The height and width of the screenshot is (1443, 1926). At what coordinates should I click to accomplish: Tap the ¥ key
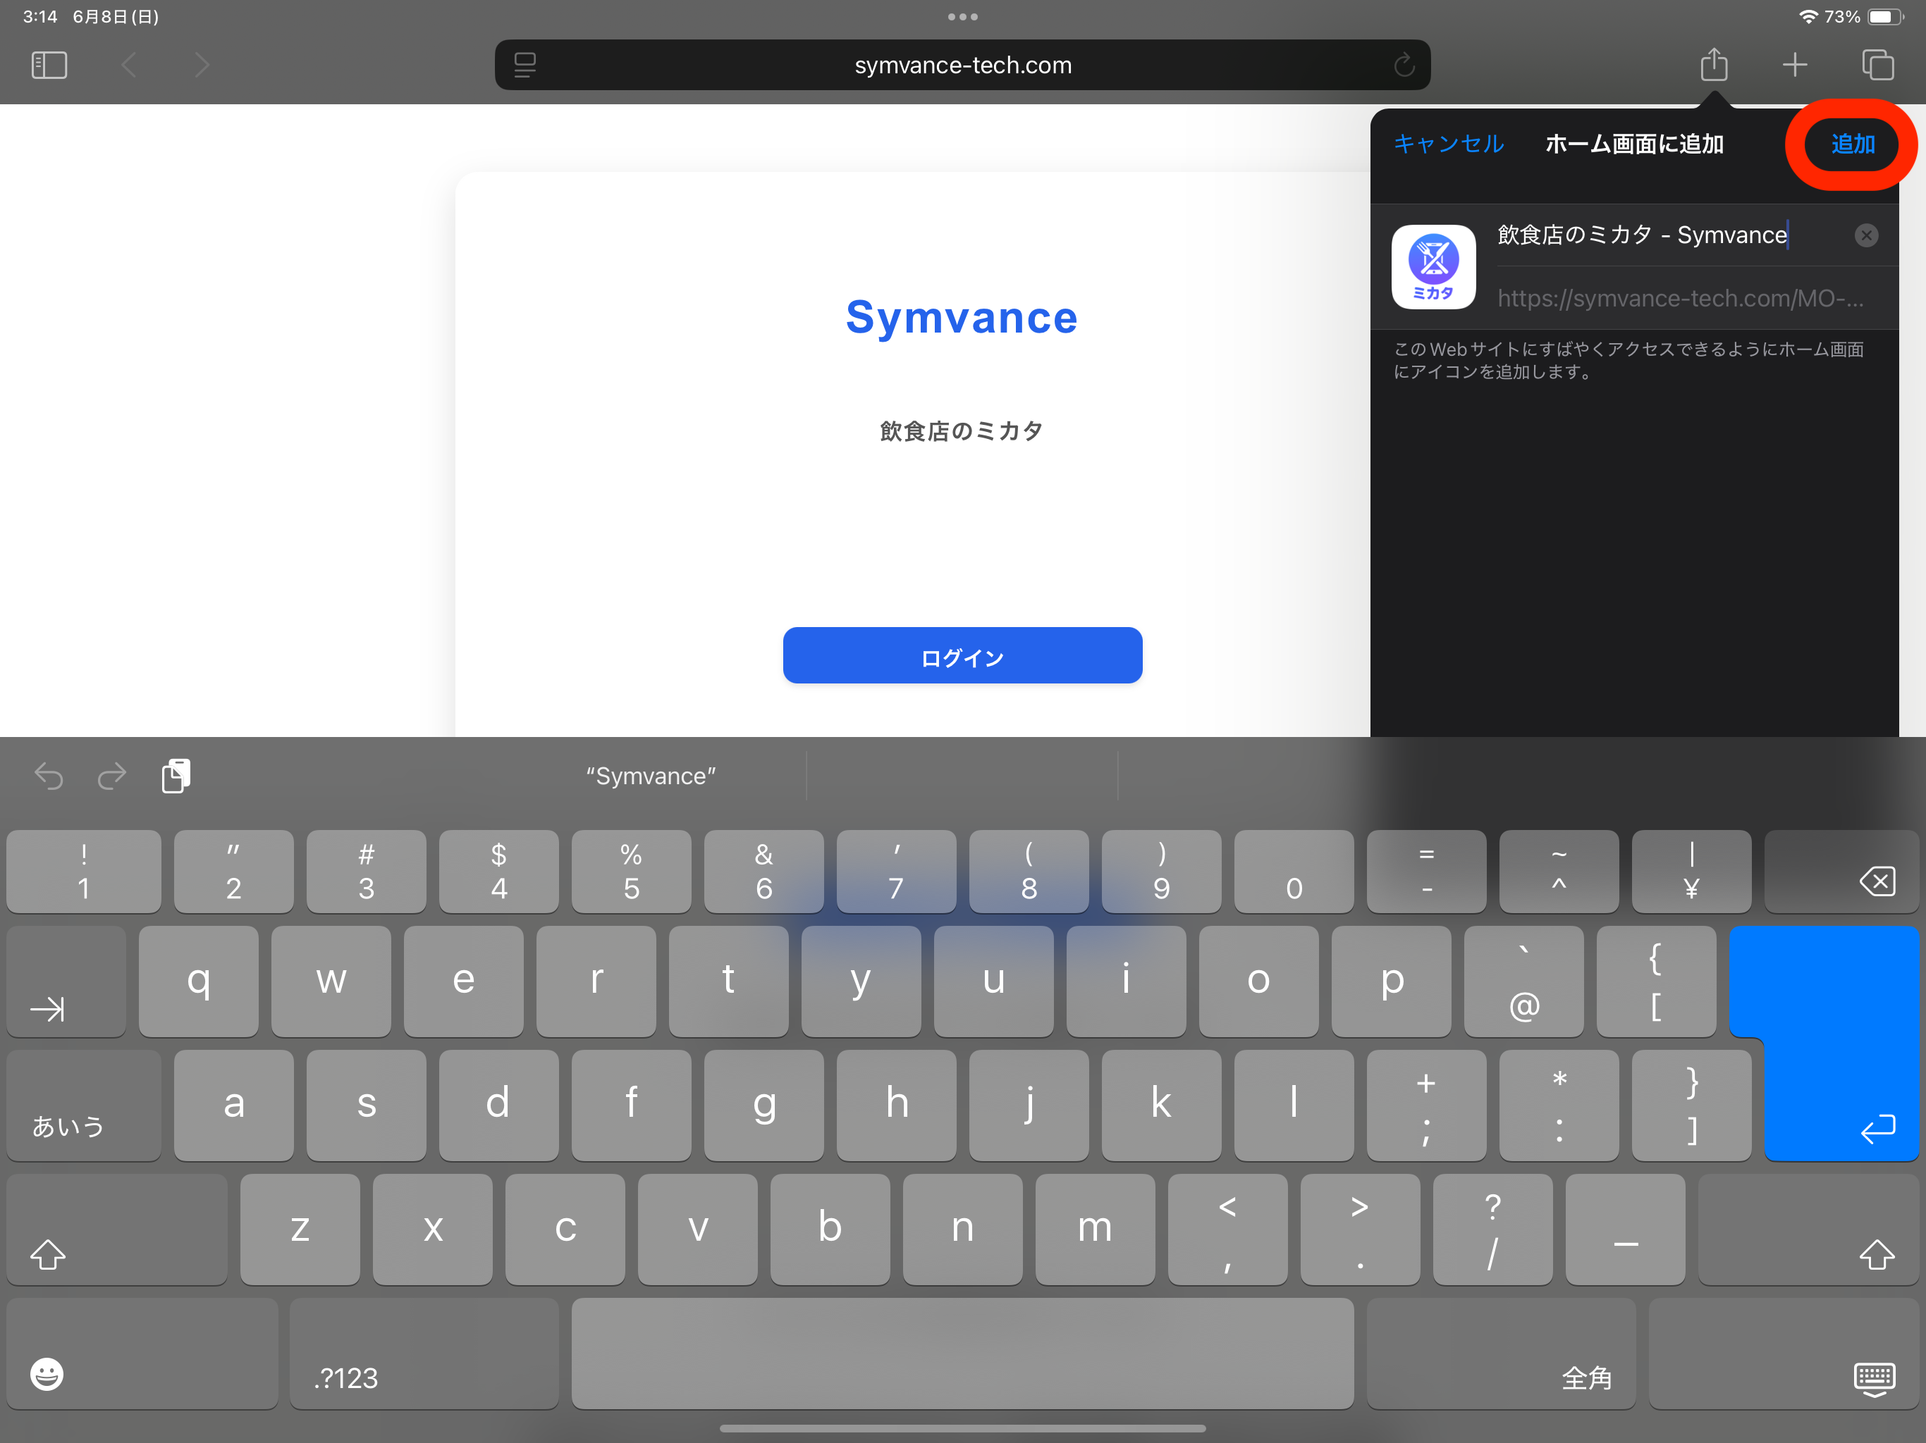coord(1691,871)
